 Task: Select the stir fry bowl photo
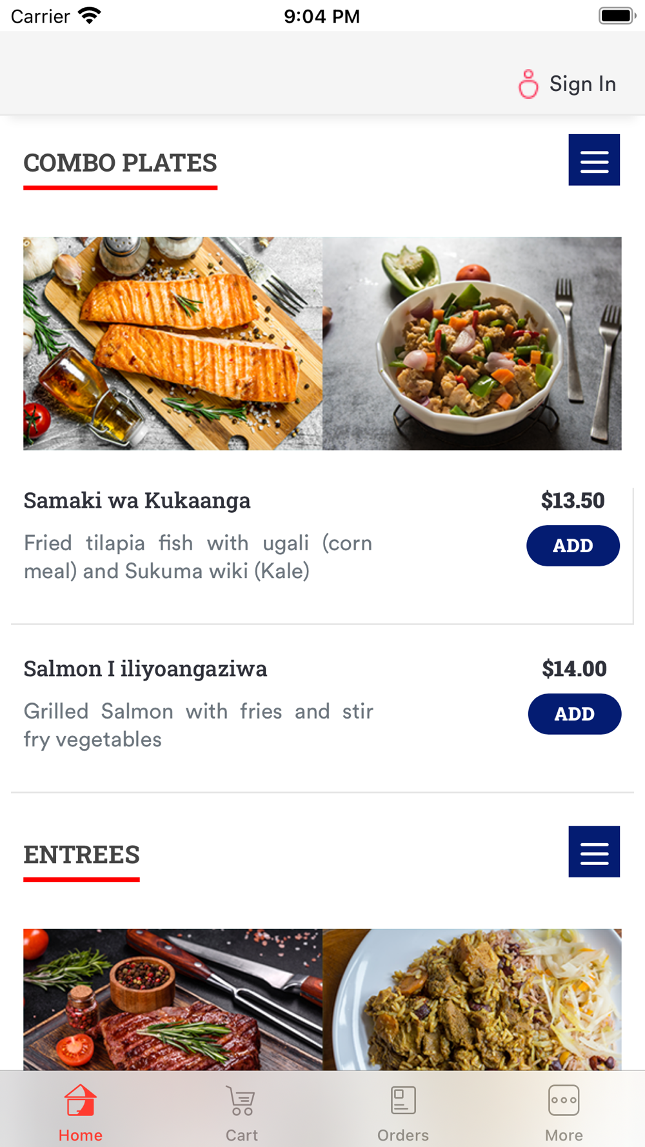[472, 343]
